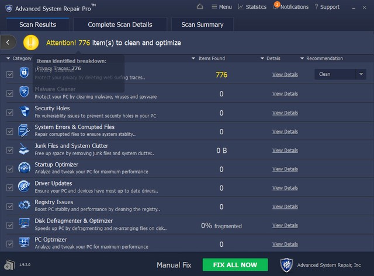
Task: Click the Attention 776 items headline
Action: click(x=113, y=43)
